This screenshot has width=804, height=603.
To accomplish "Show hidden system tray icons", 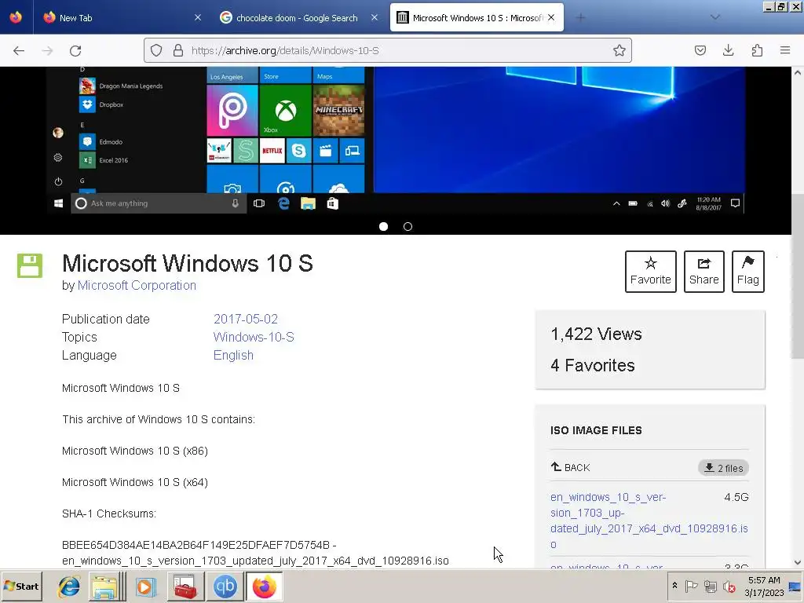I will point(674,586).
